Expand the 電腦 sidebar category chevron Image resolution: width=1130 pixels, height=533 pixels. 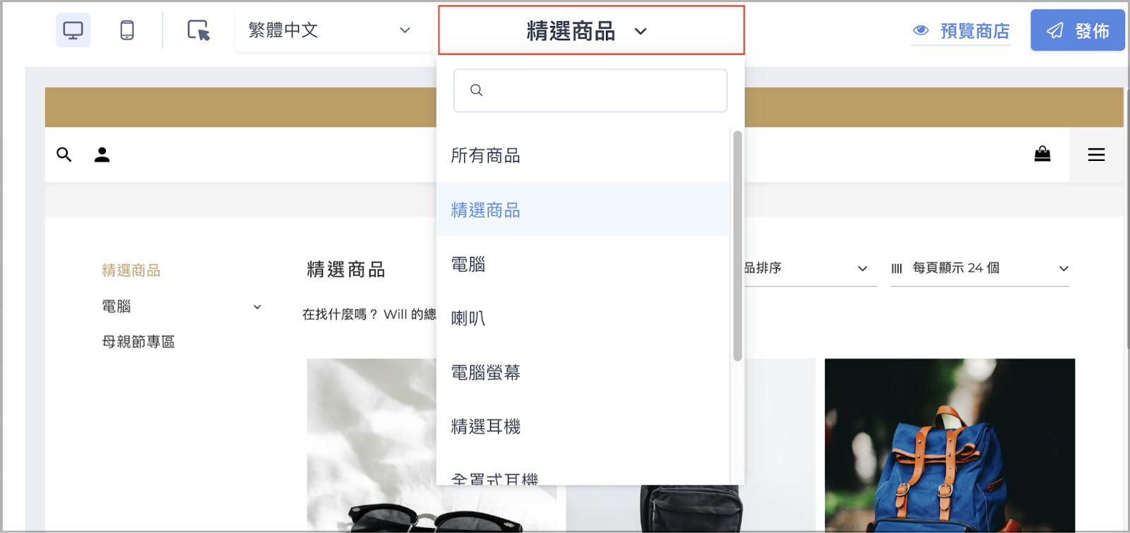tap(257, 306)
